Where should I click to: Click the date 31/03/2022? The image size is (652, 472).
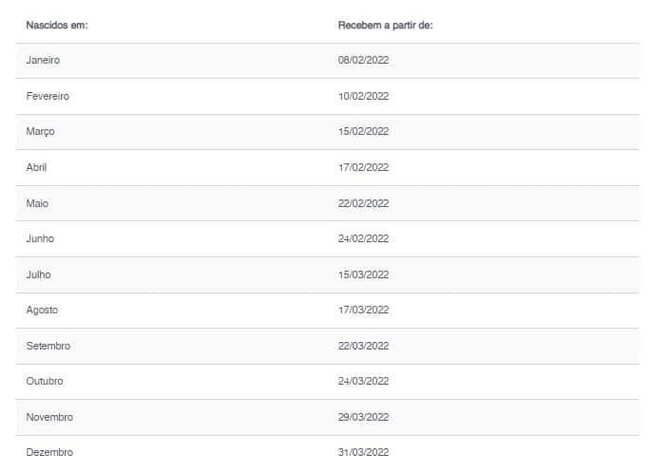tap(363, 452)
